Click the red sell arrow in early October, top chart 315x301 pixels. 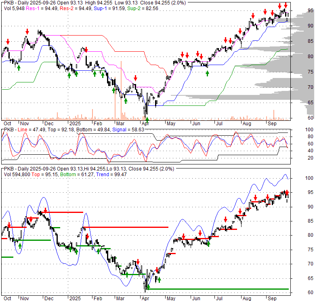click(8, 42)
